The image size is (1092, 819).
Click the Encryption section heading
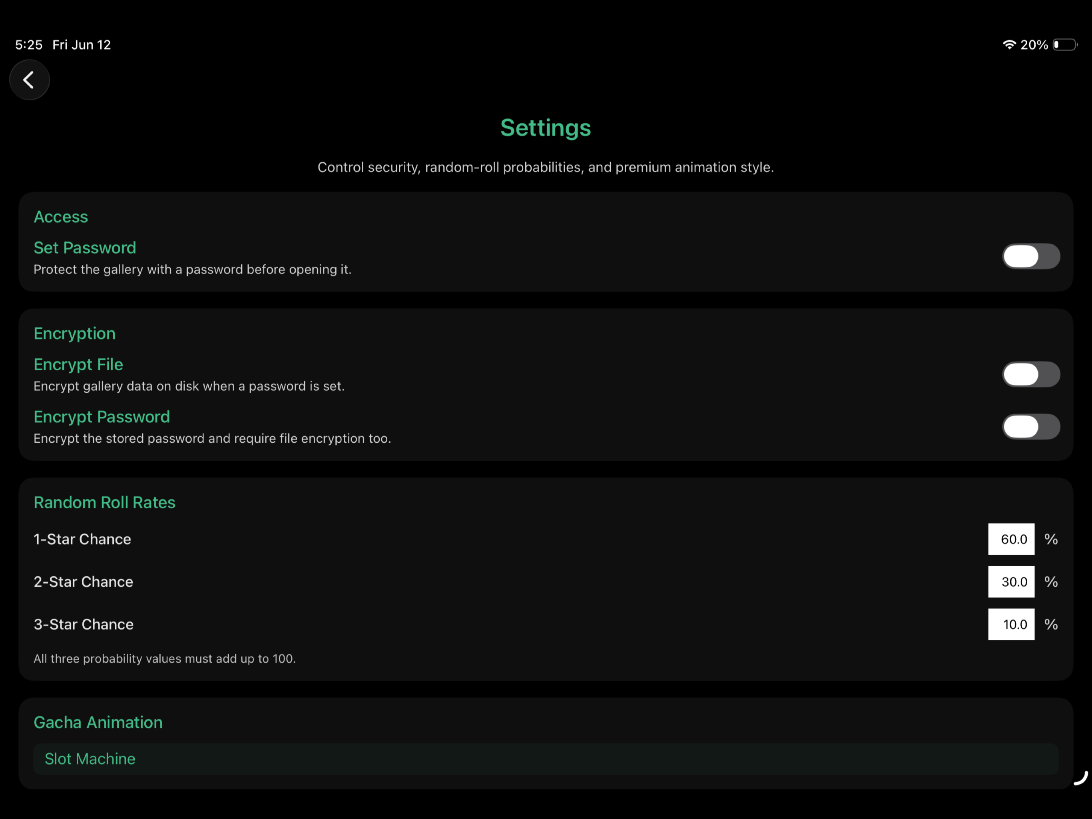tap(74, 334)
